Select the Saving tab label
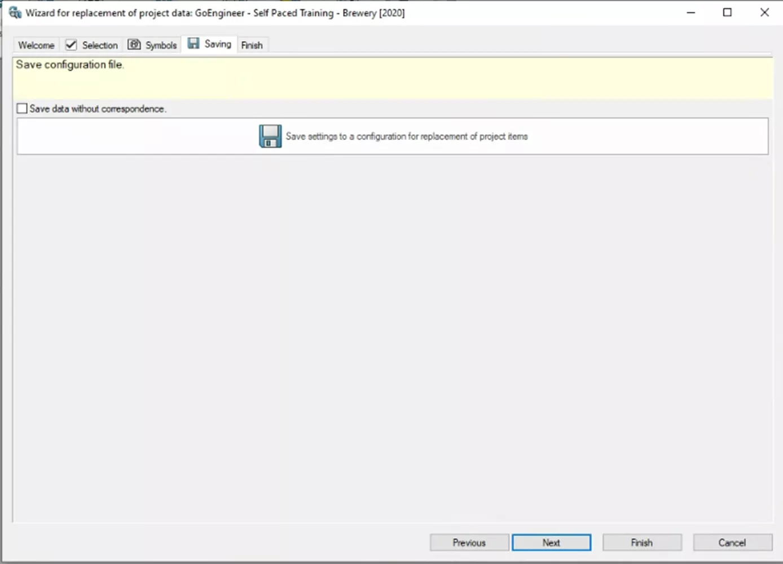Image resolution: width=783 pixels, height=564 pixels. (x=218, y=44)
